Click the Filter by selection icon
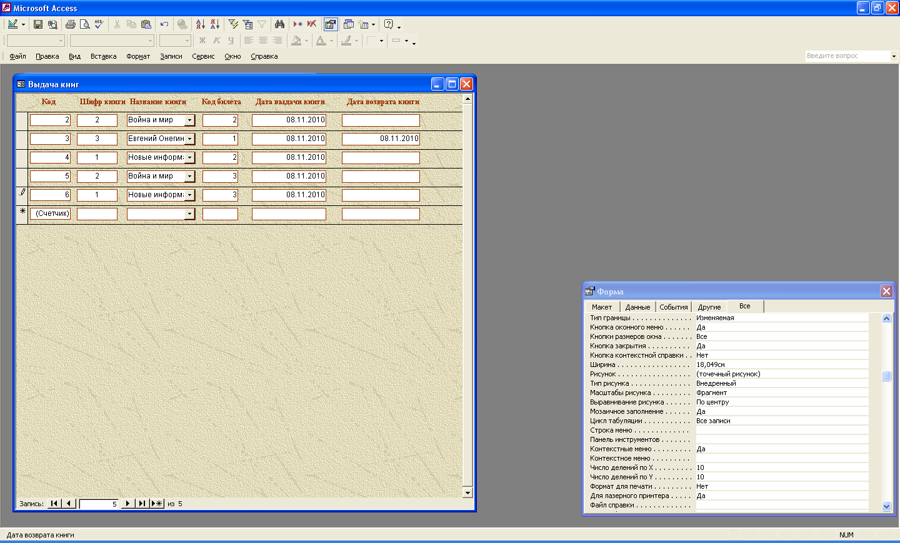Screen dimensions: 900x543 tap(233, 24)
